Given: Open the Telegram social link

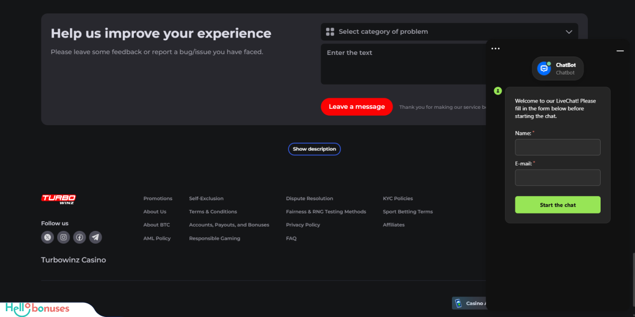Looking at the screenshot, I should pyautogui.click(x=95, y=237).
